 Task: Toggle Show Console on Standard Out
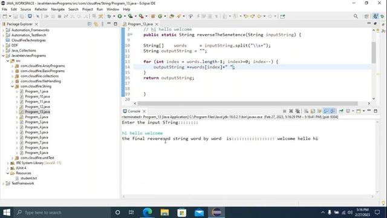[x=326, y=111]
